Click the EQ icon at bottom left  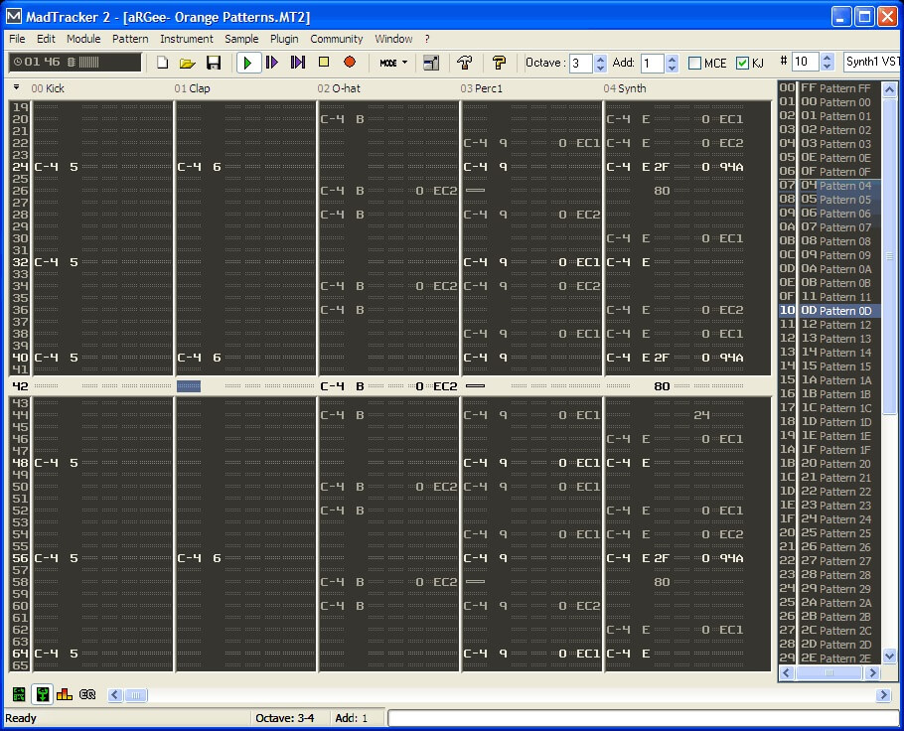pos(87,694)
